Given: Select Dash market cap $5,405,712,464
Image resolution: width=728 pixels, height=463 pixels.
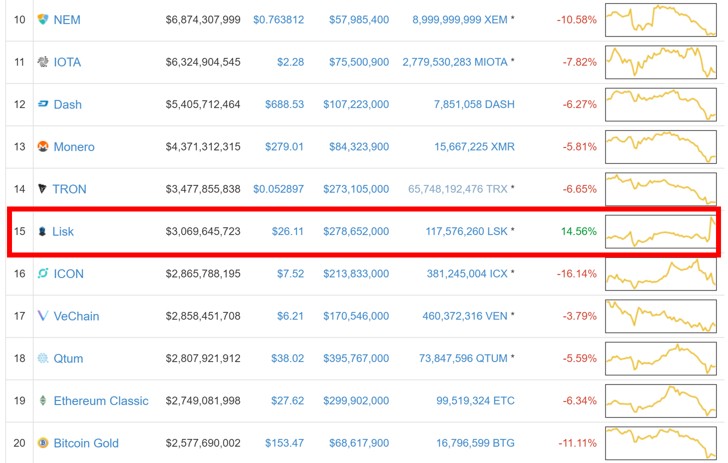Looking at the screenshot, I should (x=203, y=104).
